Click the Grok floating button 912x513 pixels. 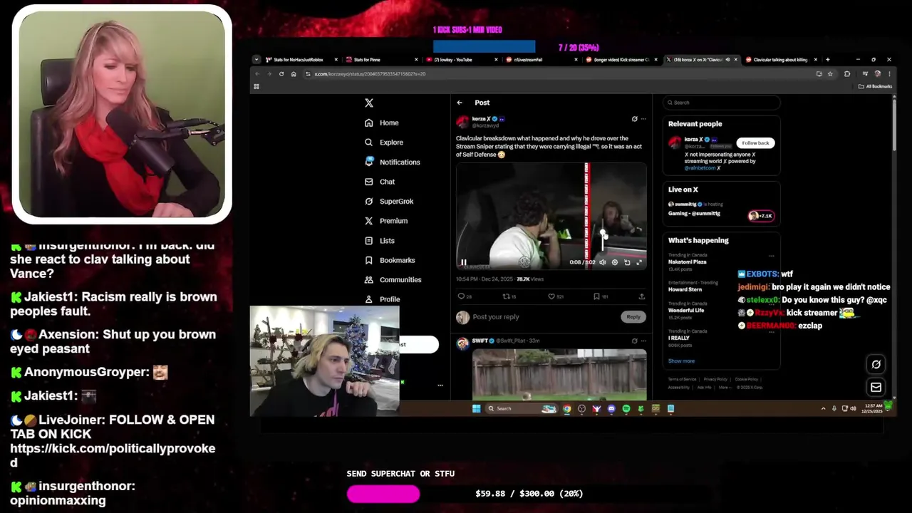point(876,364)
